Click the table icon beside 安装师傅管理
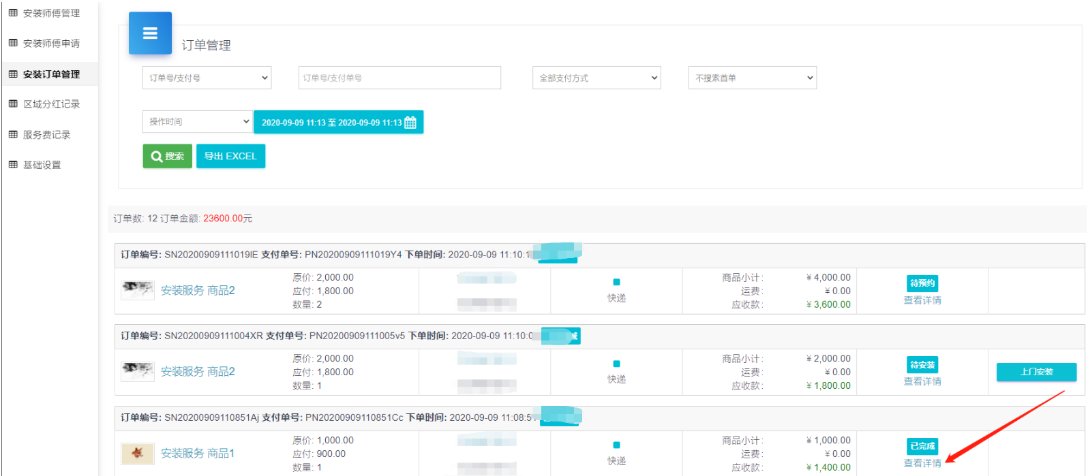This screenshot has height=476, width=1088. (13, 13)
